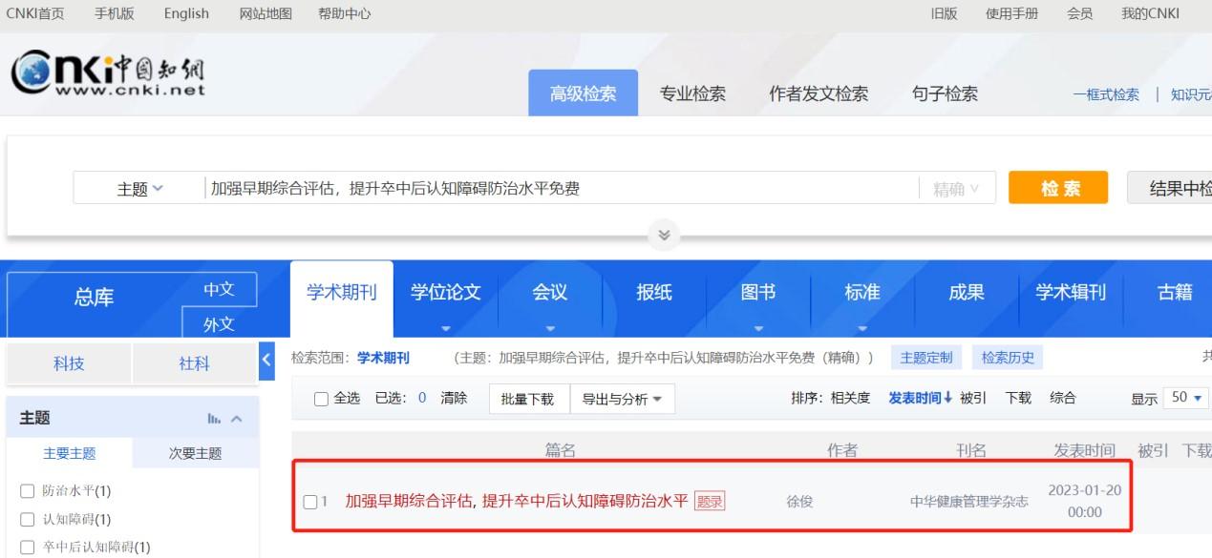Collapse the 主题 filter section chevron
This screenshot has height=558, width=1212.
[237, 419]
